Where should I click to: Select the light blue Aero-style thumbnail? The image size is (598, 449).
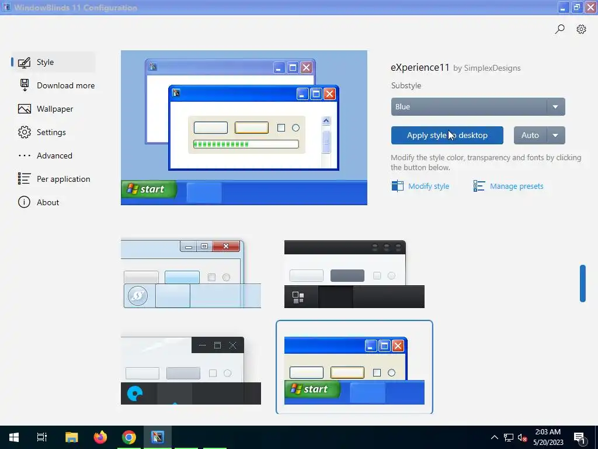(x=191, y=274)
